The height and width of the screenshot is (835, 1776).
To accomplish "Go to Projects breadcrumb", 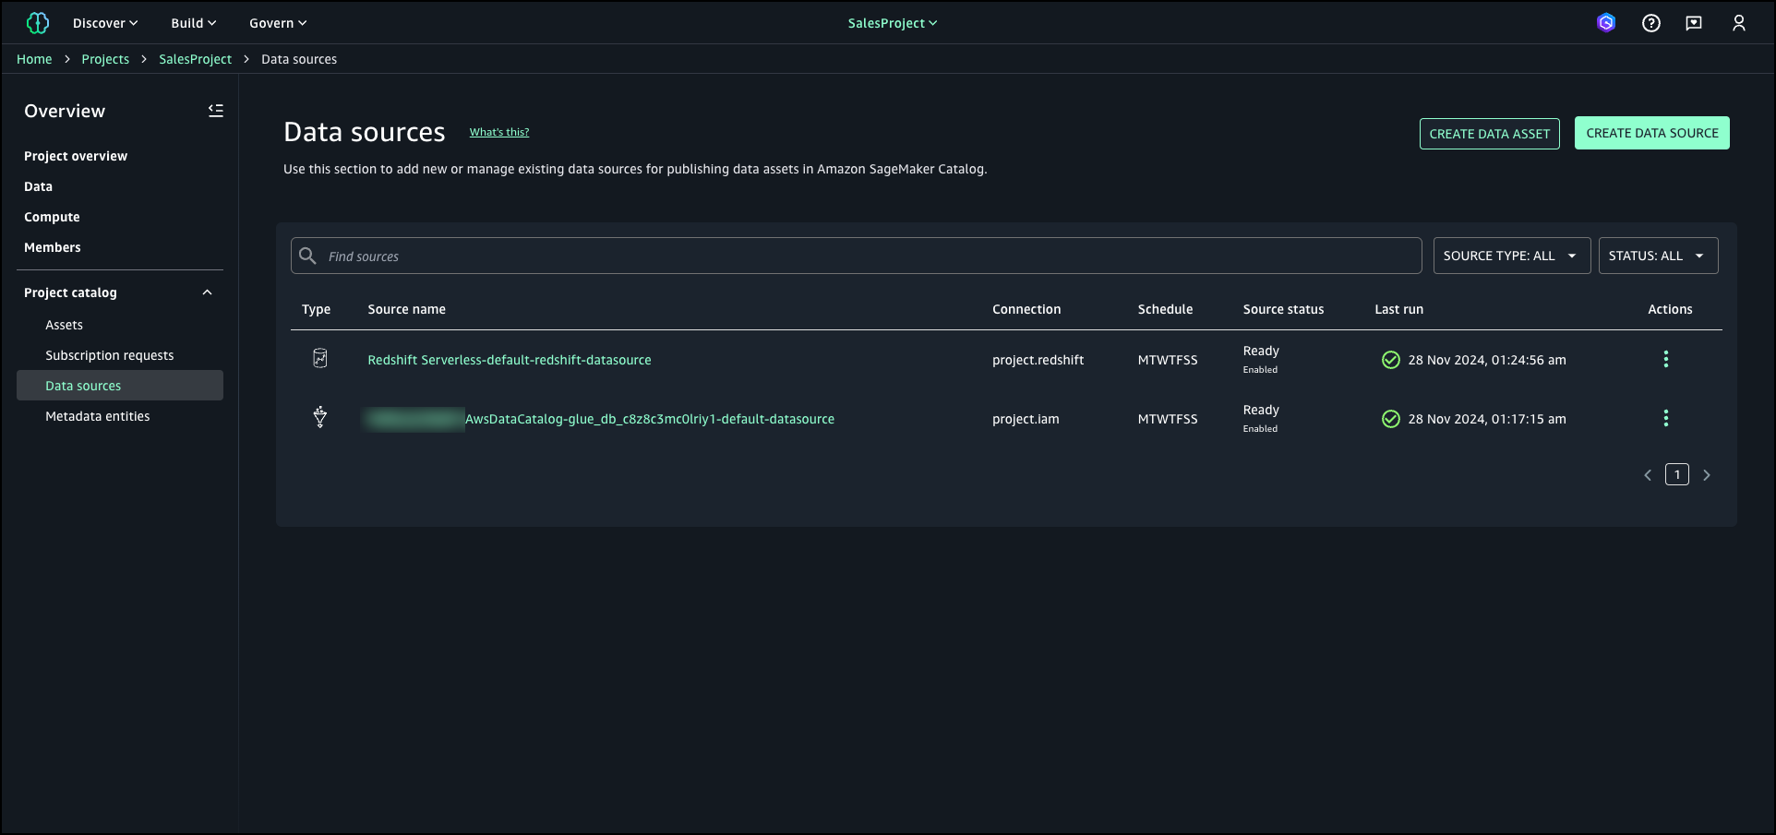I will point(105,59).
